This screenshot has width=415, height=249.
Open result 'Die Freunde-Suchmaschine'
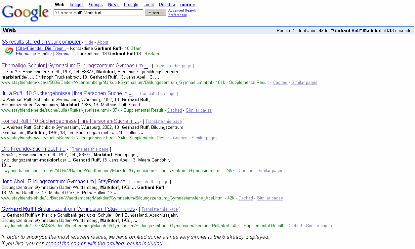33,149
